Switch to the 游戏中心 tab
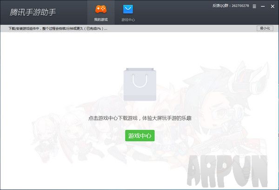The image size is (279, 190). (x=128, y=13)
